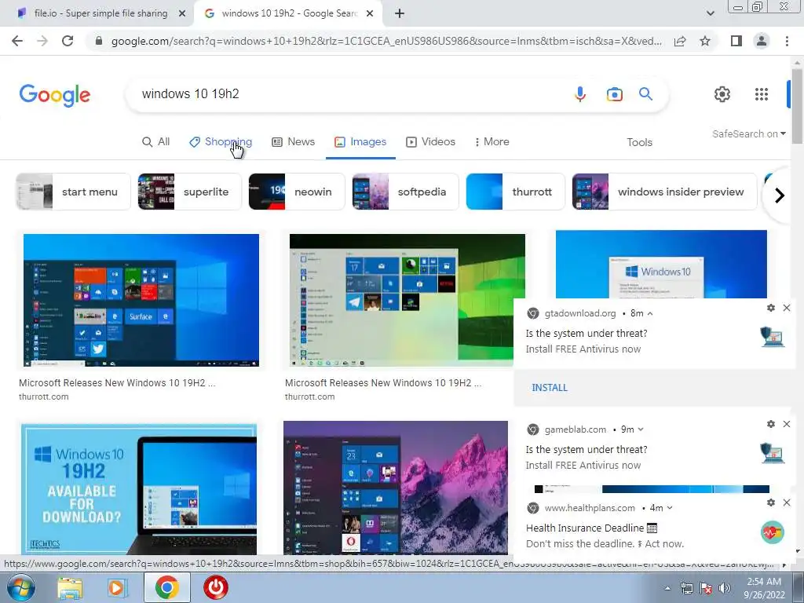Expand the gameblab.com notification chevron
This screenshot has height=603, width=804.
tap(641, 429)
